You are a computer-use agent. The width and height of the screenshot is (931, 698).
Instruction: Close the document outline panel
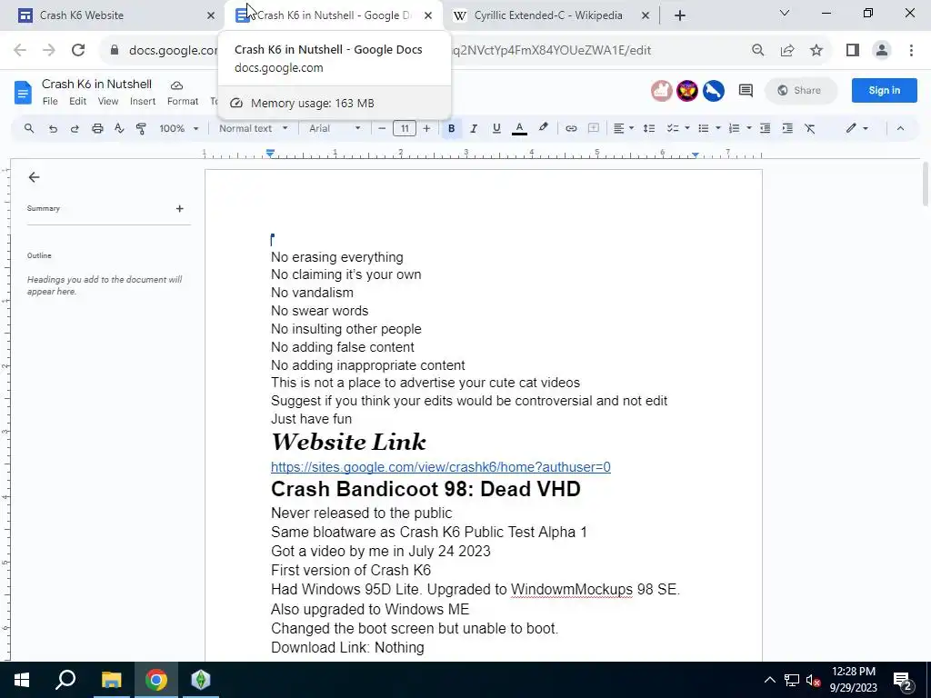tap(34, 177)
